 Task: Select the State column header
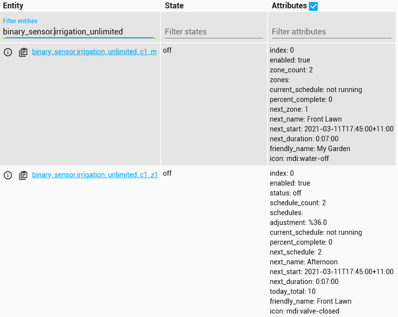(174, 5)
